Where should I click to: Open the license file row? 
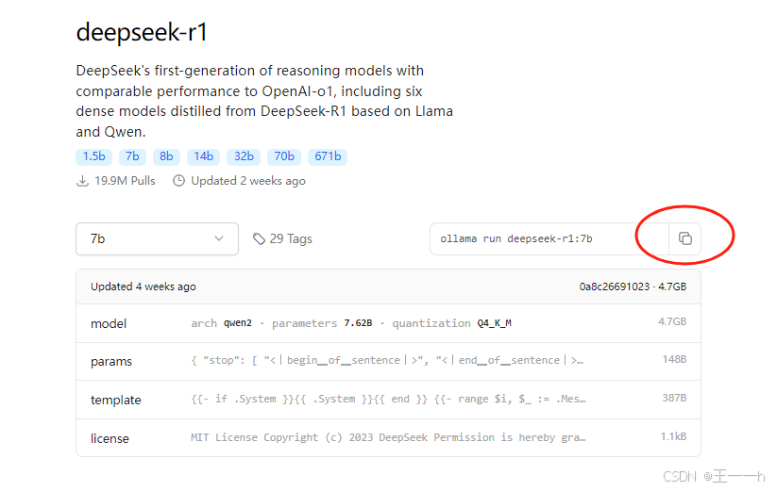[388, 438]
